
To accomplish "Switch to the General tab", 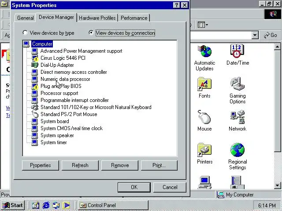I will [x=26, y=18].
